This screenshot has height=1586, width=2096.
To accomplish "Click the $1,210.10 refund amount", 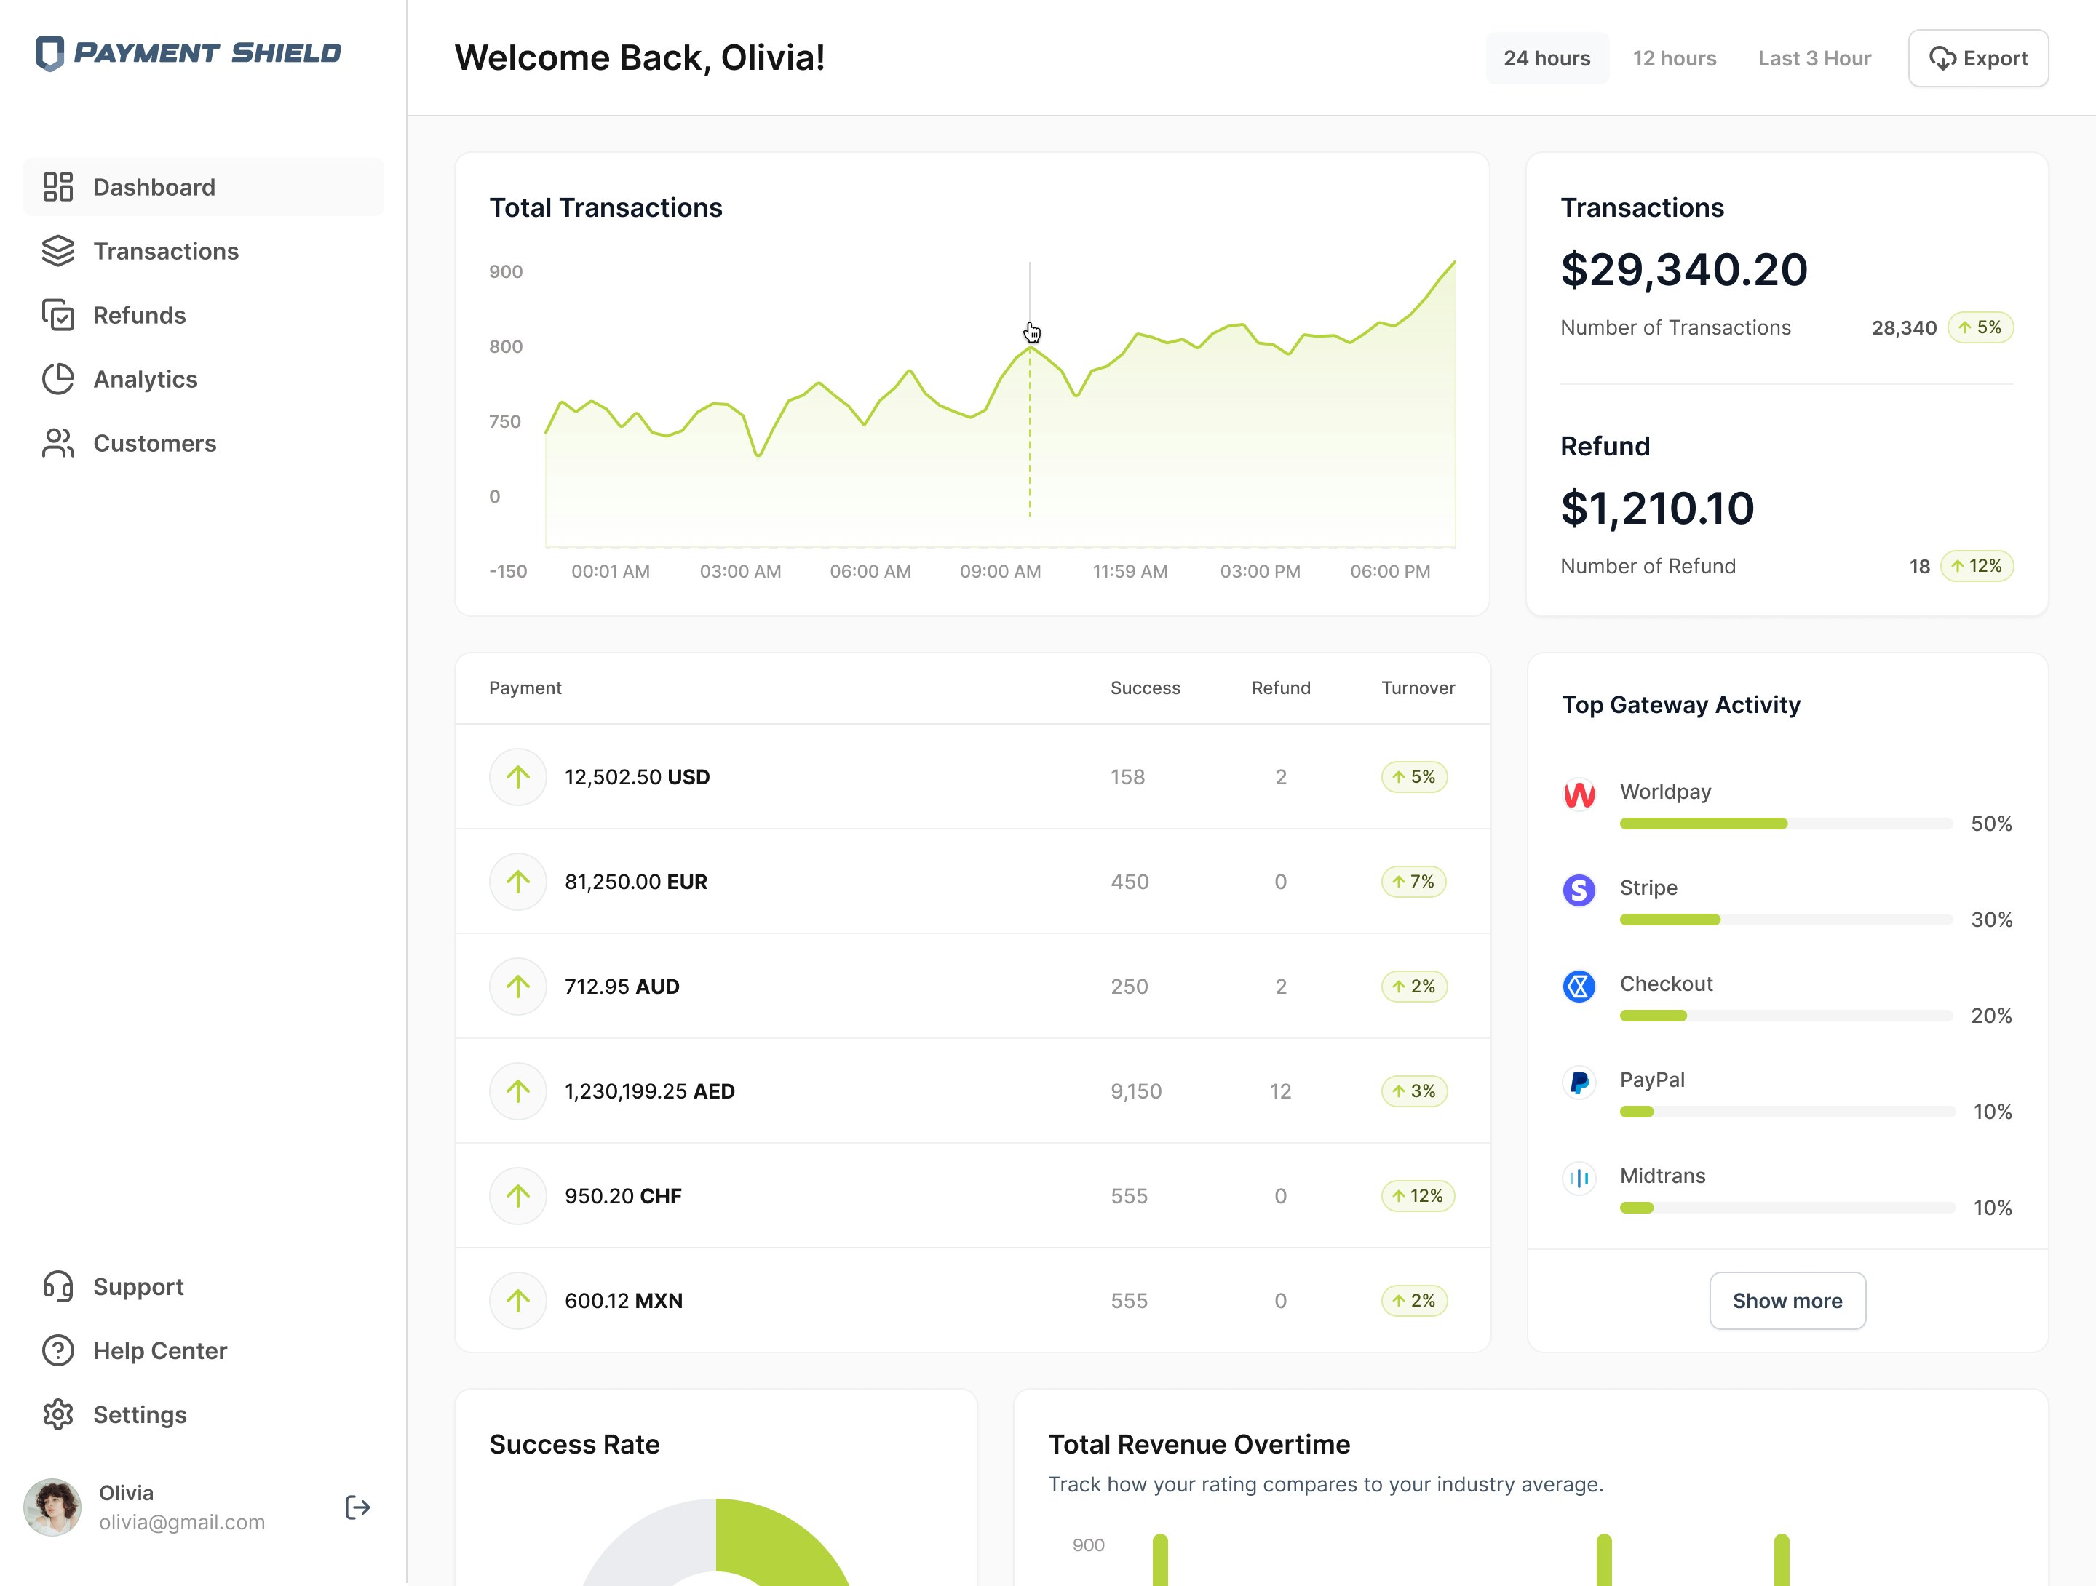I will (1657, 509).
